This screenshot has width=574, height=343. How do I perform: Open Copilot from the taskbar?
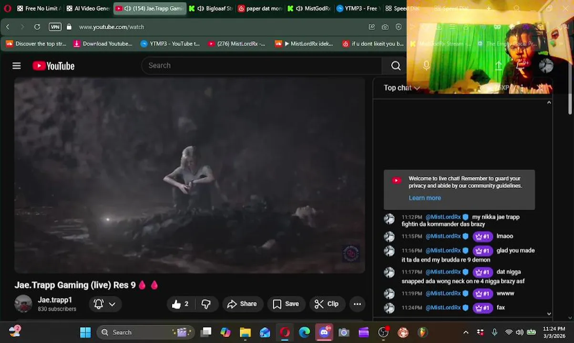click(x=225, y=333)
